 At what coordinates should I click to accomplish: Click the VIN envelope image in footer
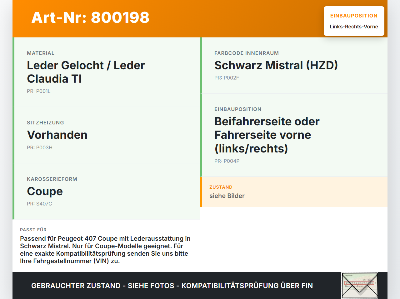click(x=360, y=286)
